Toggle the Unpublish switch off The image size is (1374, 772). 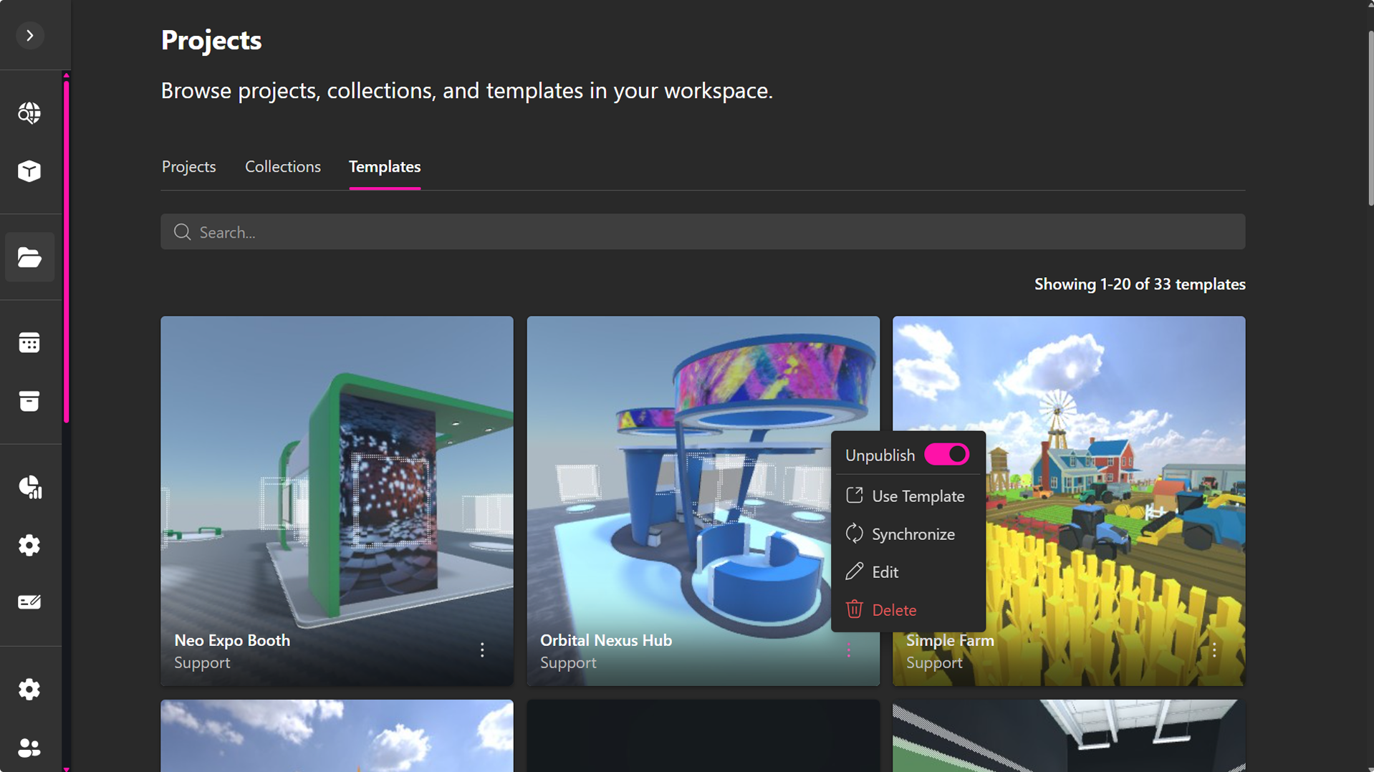[x=946, y=455]
